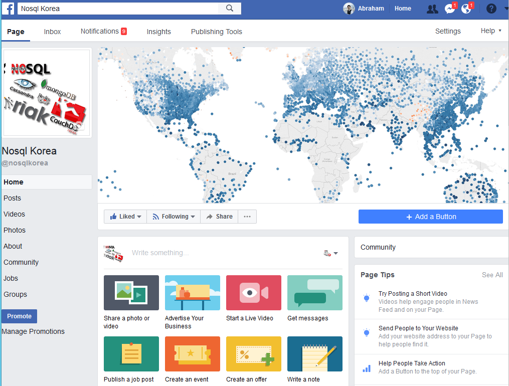
Task: Open the Help dropdown in page bar
Action: click(x=491, y=31)
